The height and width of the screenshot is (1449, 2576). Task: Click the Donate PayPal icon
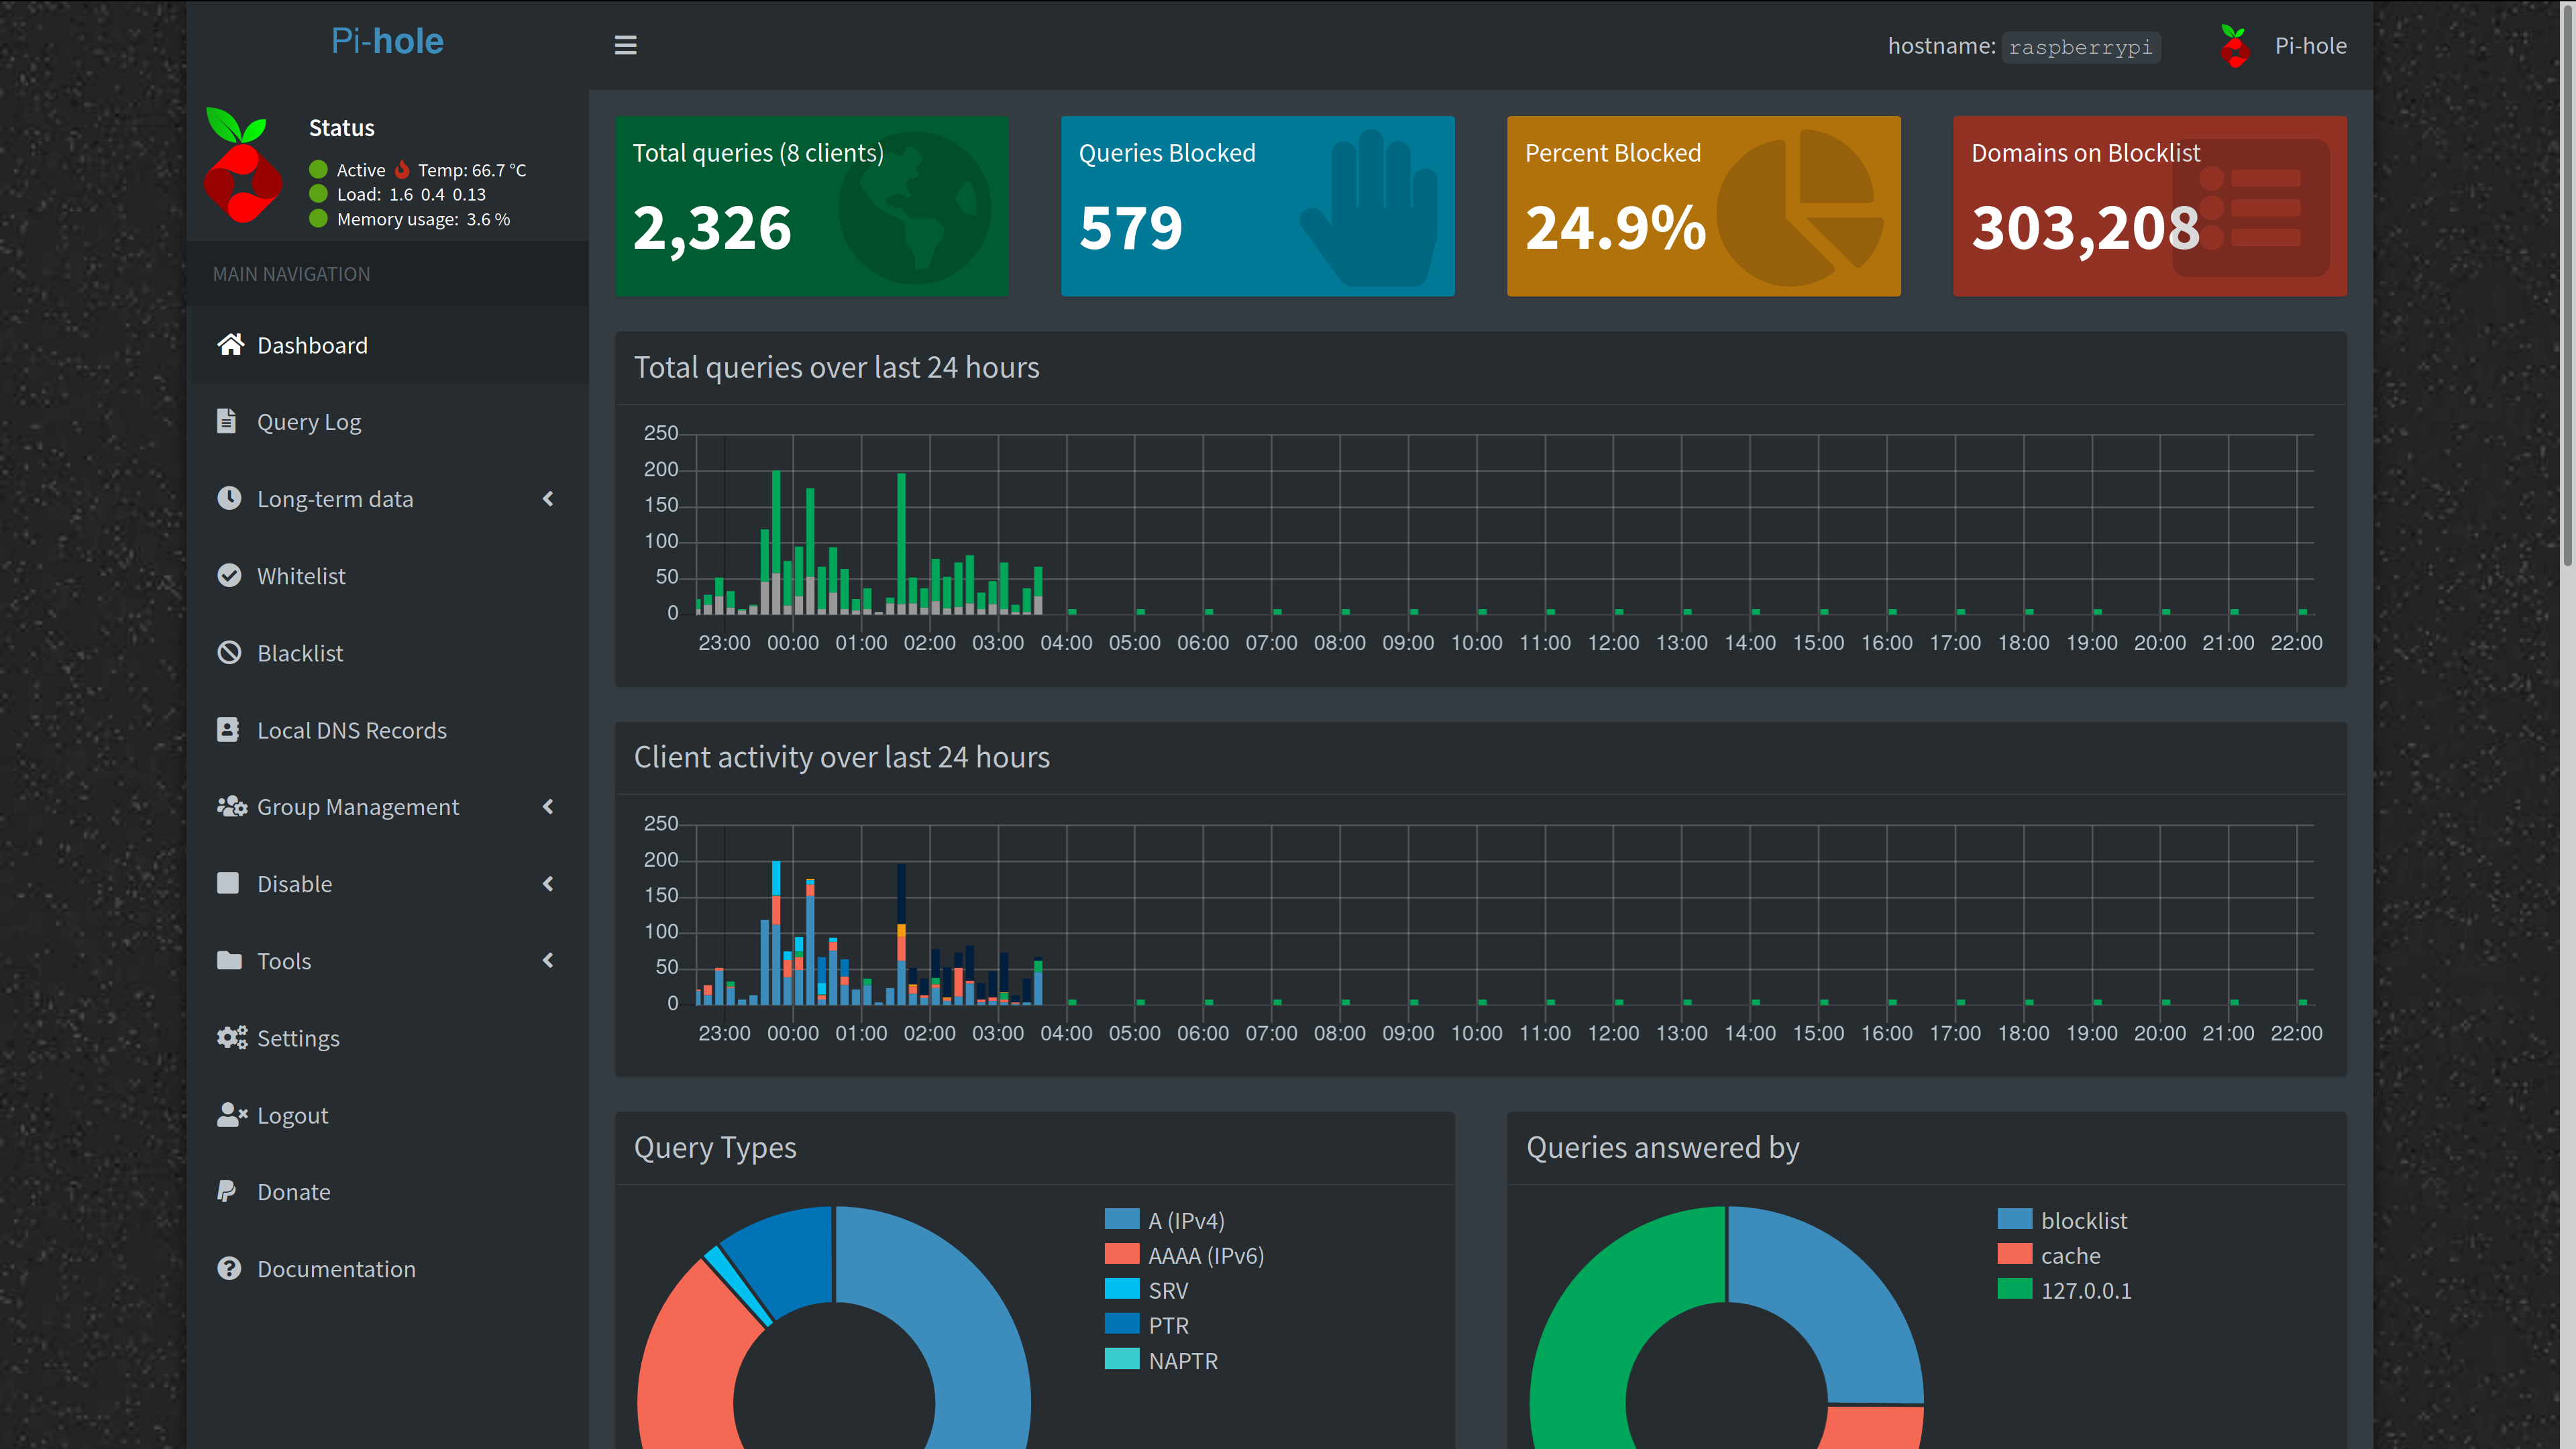[x=227, y=1191]
